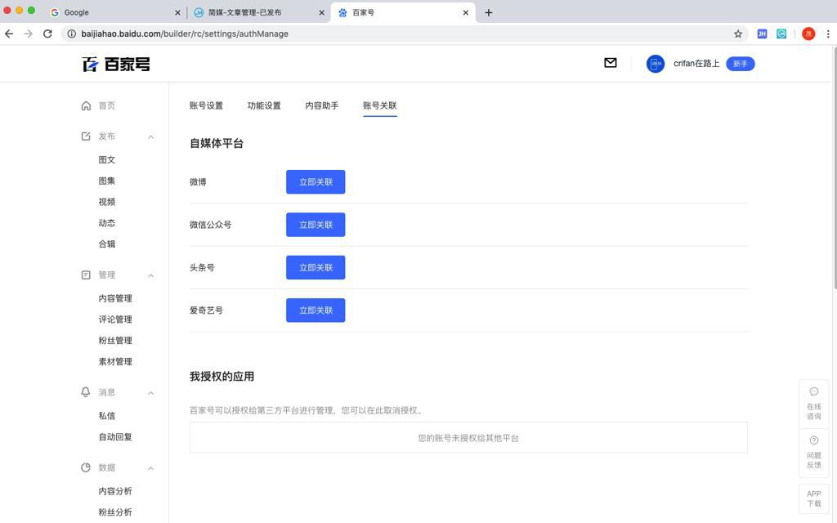Open 粉丝分析 data

[115, 512]
